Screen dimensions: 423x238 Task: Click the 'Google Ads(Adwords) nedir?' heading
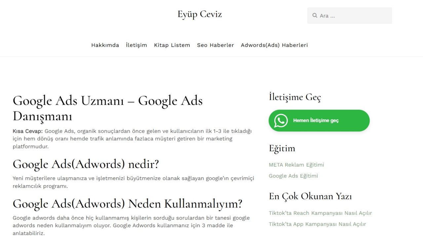(86, 164)
